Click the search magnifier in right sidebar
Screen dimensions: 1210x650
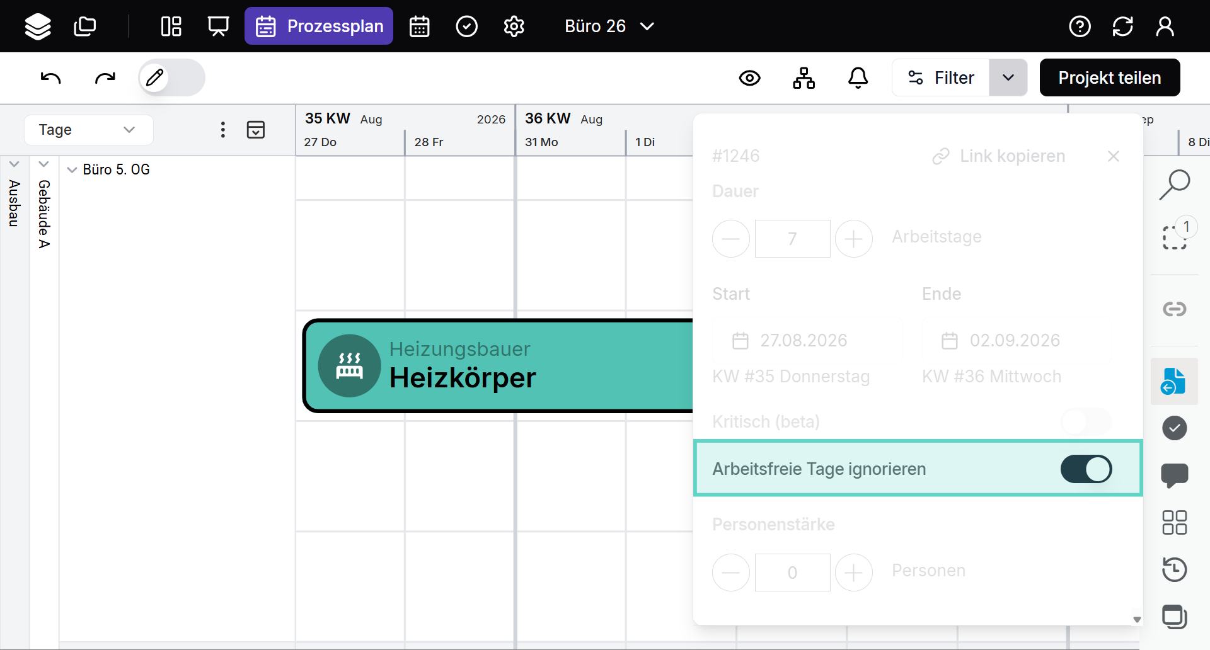tap(1175, 185)
